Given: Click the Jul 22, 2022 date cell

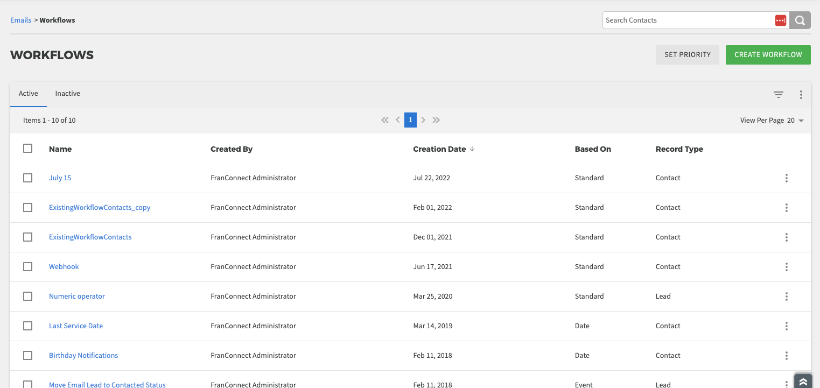Looking at the screenshot, I should pos(432,178).
